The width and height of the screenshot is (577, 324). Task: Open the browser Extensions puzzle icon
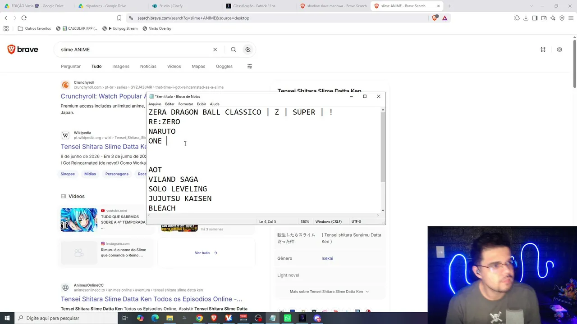tap(517, 18)
